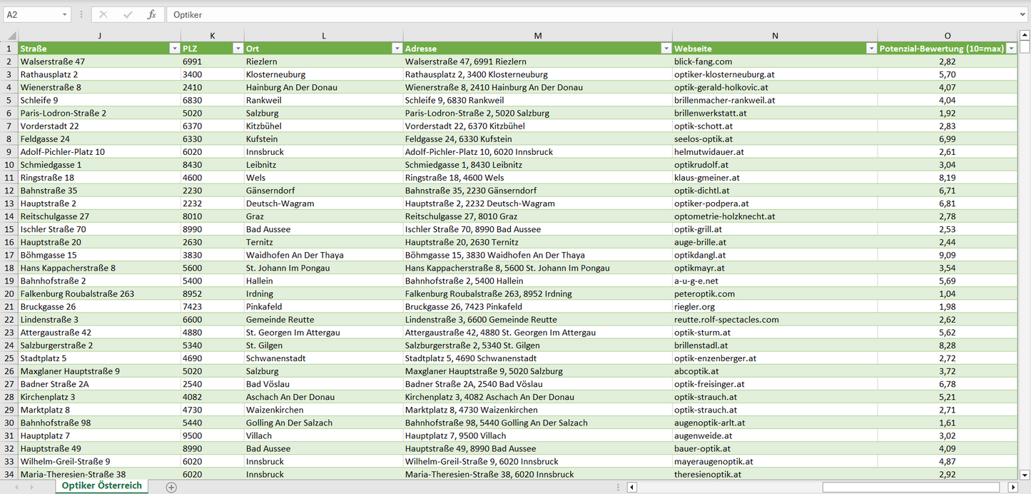Select column M header
The image size is (1031, 494).
point(537,36)
